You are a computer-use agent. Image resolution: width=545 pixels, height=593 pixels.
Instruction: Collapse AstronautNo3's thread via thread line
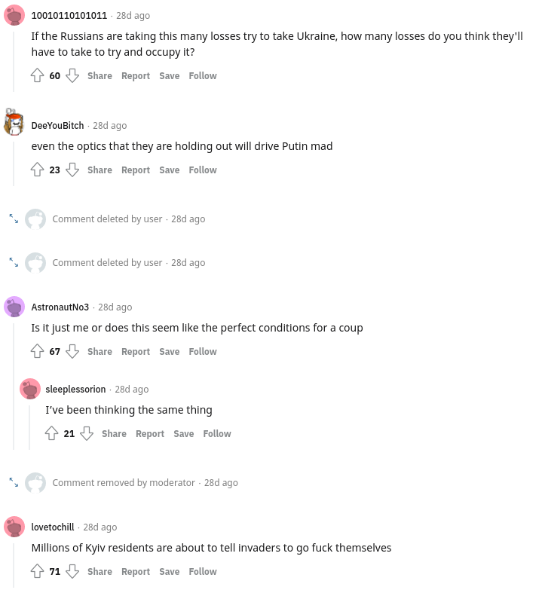14,392
